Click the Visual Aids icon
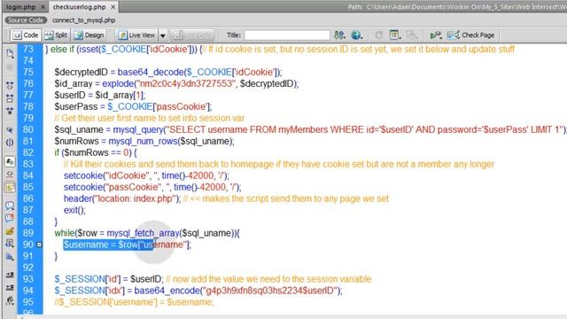Screen dimensions: 567x319 pyautogui.click(x=411, y=35)
